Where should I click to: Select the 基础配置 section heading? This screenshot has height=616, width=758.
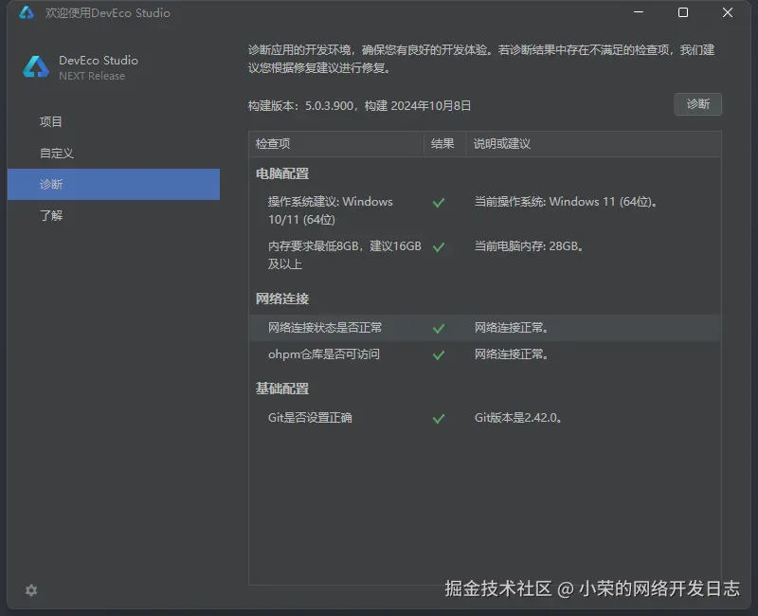coord(282,389)
